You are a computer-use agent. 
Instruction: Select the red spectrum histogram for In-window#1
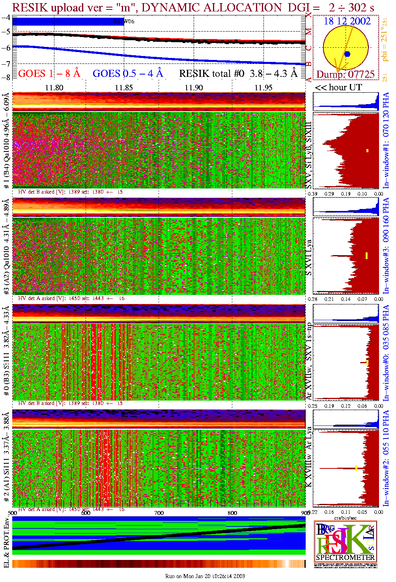[x=346, y=150]
